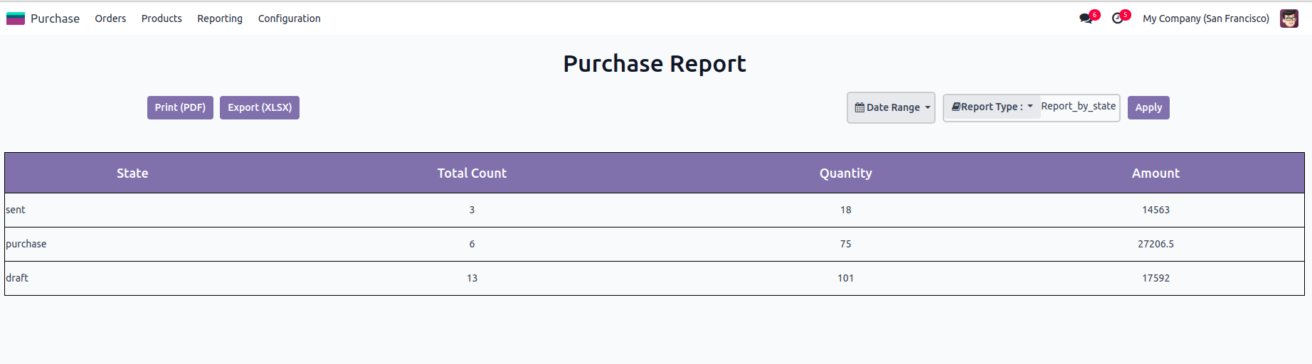The width and height of the screenshot is (1312, 364).
Task: Click the Amount column header
Action: click(1155, 173)
